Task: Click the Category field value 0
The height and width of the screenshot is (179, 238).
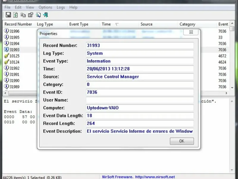Action: point(140,84)
